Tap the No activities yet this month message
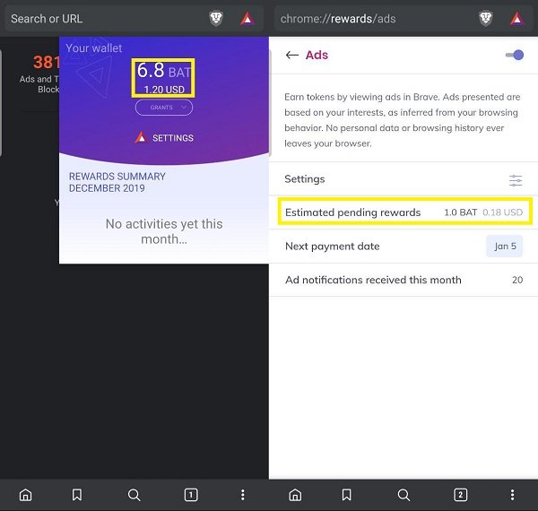This screenshot has height=511, width=538. click(x=164, y=231)
